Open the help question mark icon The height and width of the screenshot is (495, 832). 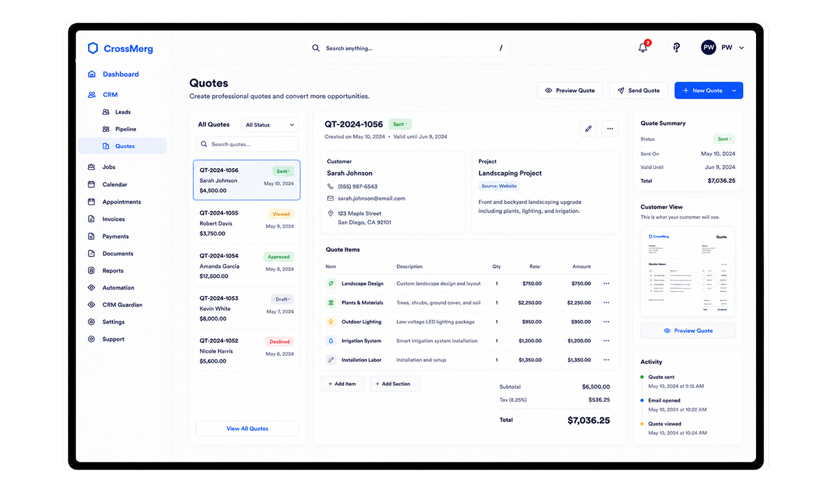tap(676, 48)
